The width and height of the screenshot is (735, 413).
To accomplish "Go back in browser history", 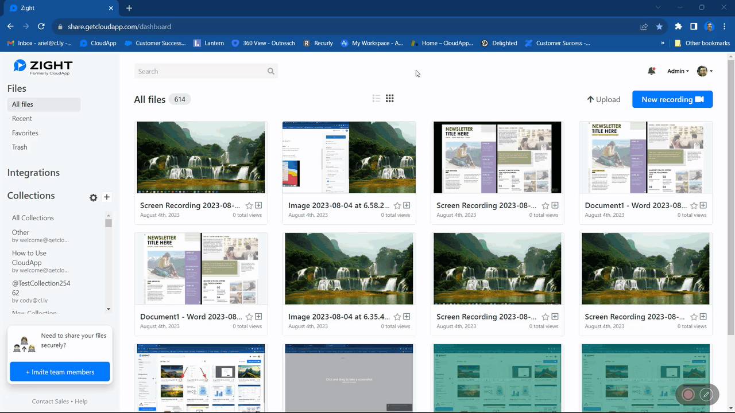I will pyautogui.click(x=10, y=26).
